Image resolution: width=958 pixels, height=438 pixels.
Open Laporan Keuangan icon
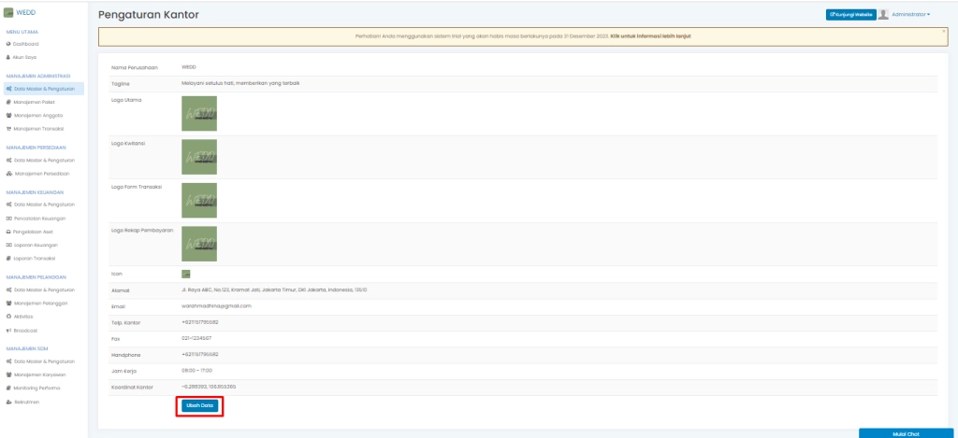tap(8, 246)
